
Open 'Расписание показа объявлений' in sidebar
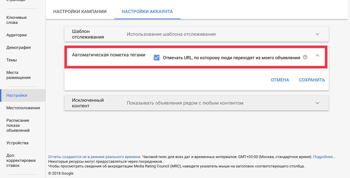(18, 125)
